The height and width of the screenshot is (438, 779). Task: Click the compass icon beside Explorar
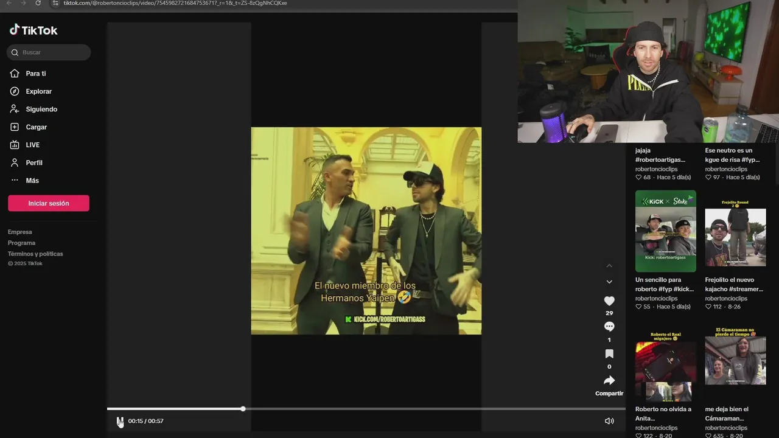pos(15,91)
